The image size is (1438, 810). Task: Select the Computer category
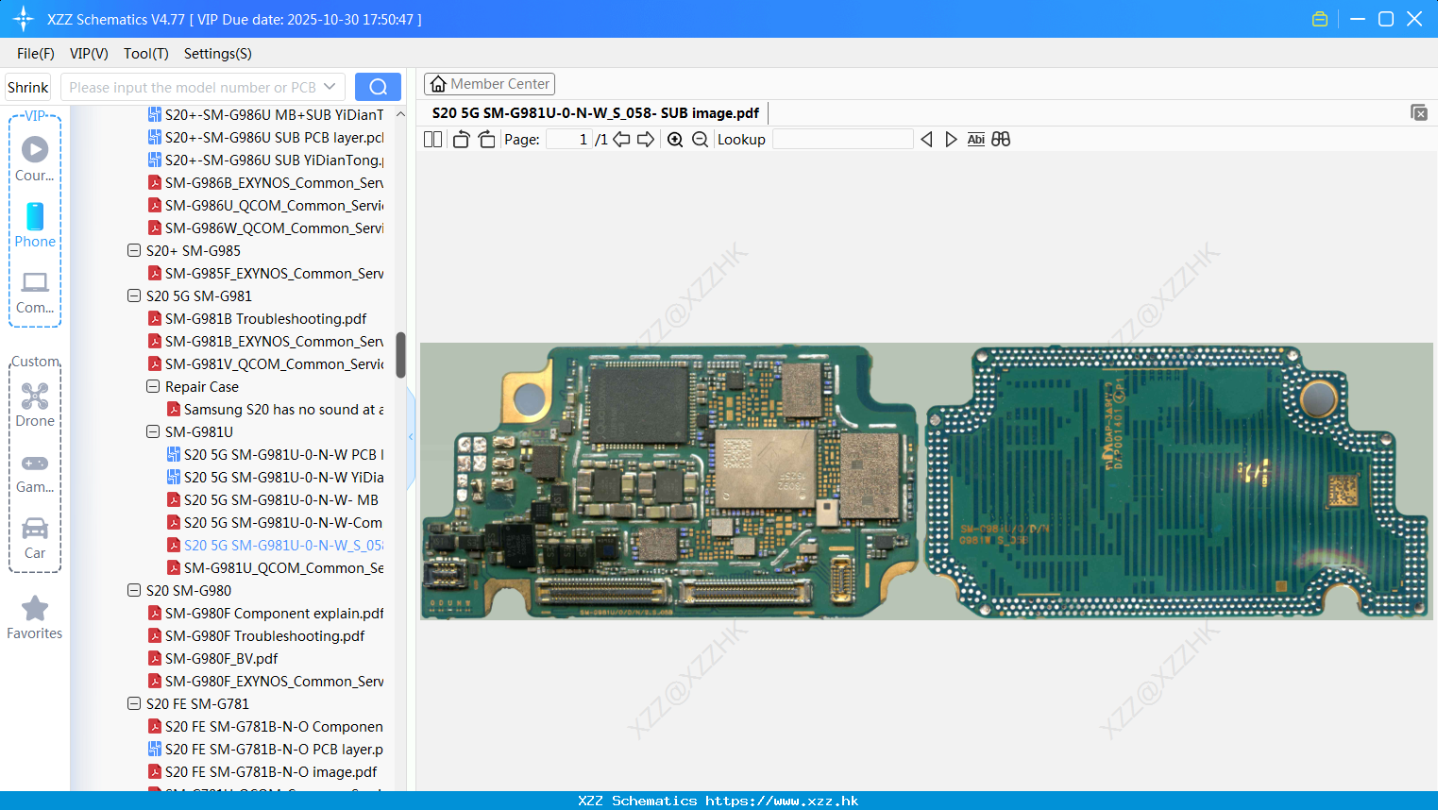35,293
